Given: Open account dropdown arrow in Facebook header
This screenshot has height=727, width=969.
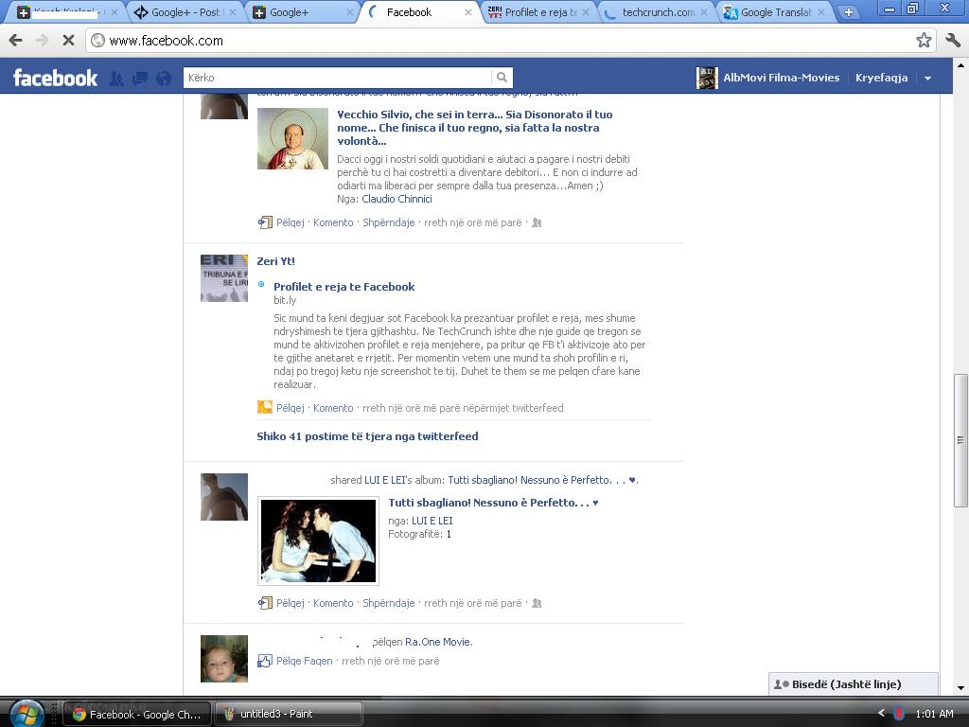Looking at the screenshot, I should (x=927, y=79).
